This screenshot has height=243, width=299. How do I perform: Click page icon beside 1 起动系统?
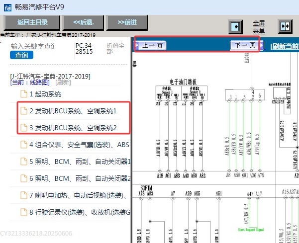(24, 94)
